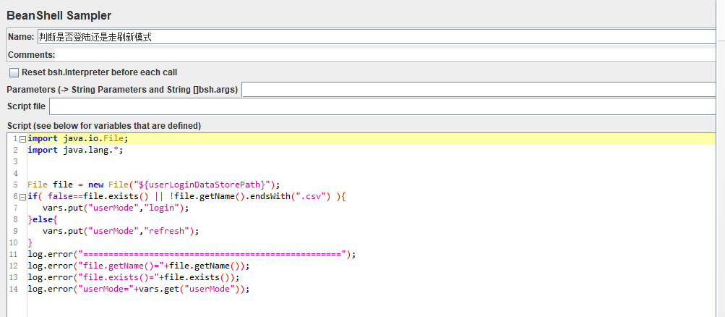Click the vars.put userMode login line

[116, 208]
